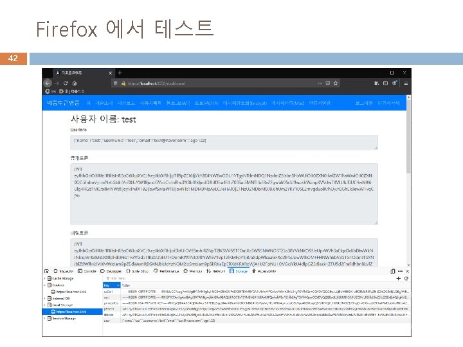Click the site brand title in blue navbar
The image size is (463, 347).
click(63, 103)
